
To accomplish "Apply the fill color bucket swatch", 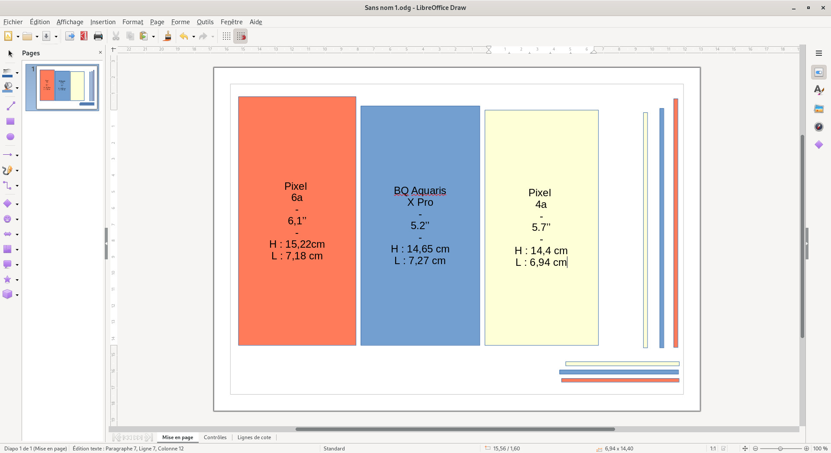I will 8,88.
